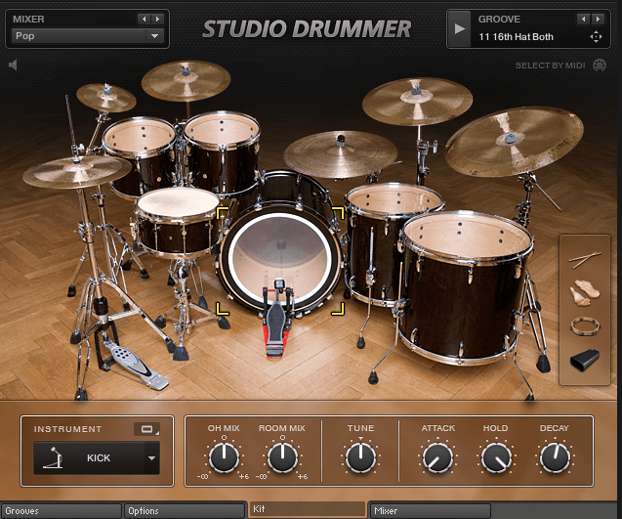The image size is (622, 519).
Task: Adjust the DECAY knob
Action: [555, 457]
